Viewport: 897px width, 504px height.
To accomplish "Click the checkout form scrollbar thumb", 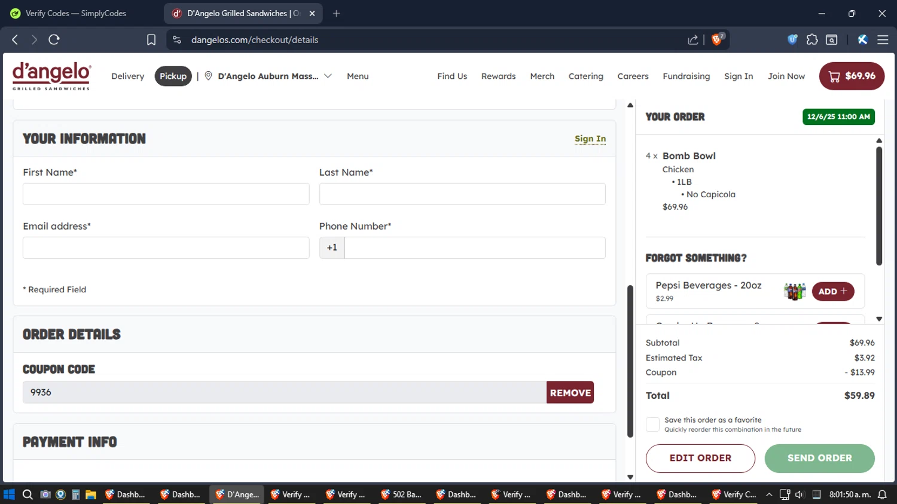I will click(x=630, y=361).
